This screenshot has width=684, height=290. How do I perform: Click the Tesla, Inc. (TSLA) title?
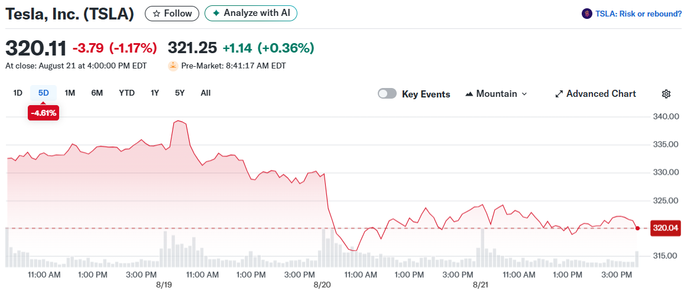coord(69,14)
